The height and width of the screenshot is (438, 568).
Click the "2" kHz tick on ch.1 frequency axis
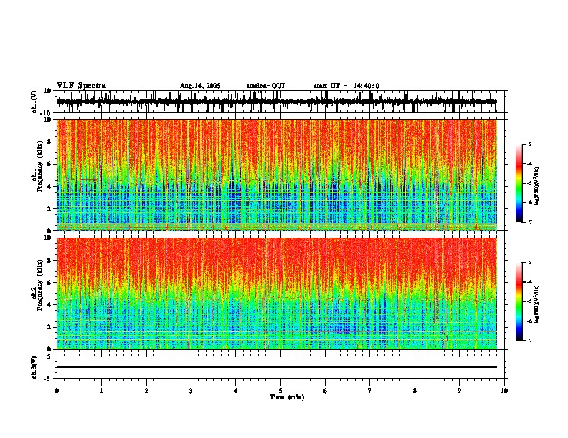(49, 209)
